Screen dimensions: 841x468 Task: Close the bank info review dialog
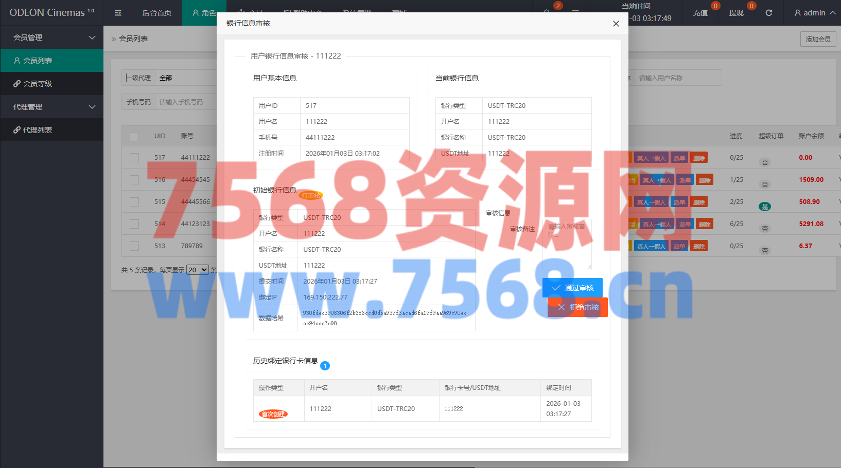click(616, 24)
